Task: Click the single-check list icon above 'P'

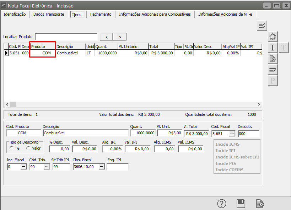Action: coord(273,70)
